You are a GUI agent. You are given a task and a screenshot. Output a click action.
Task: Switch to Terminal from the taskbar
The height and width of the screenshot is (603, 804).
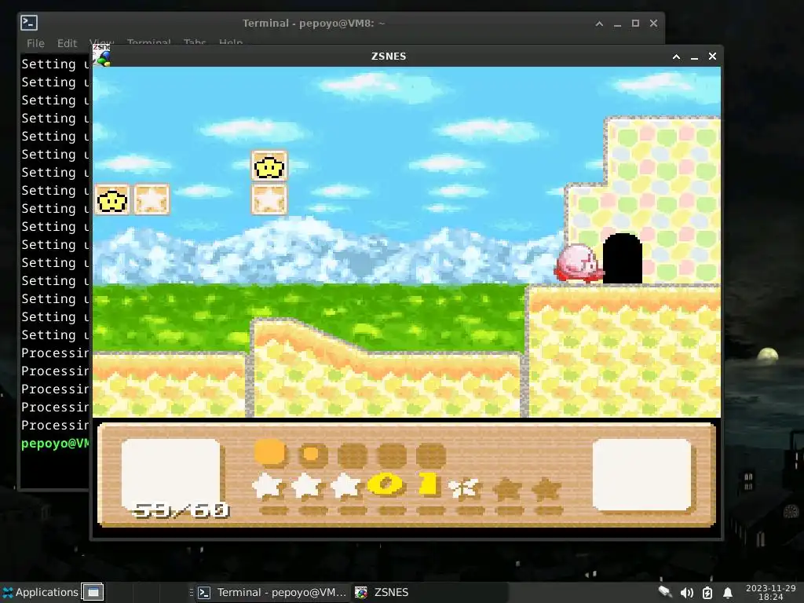click(272, 592)
